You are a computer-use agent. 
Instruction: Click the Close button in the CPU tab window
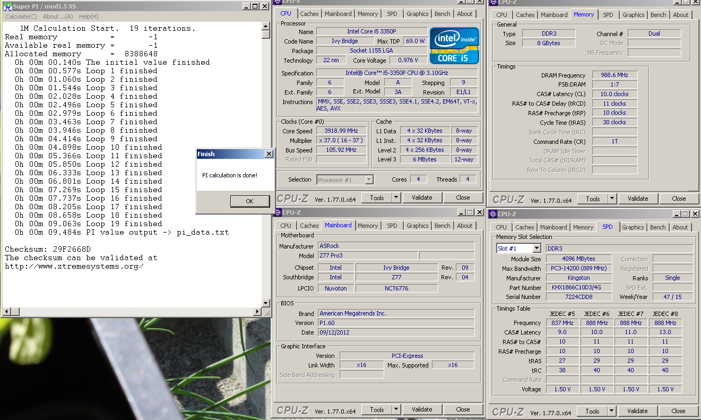click(x=463, y=198)
